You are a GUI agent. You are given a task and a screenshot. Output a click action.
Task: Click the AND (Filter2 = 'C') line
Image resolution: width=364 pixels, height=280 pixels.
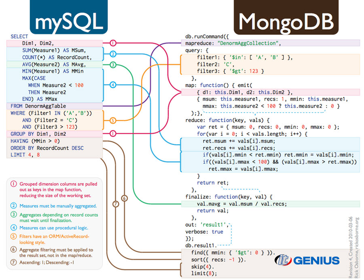50,120
